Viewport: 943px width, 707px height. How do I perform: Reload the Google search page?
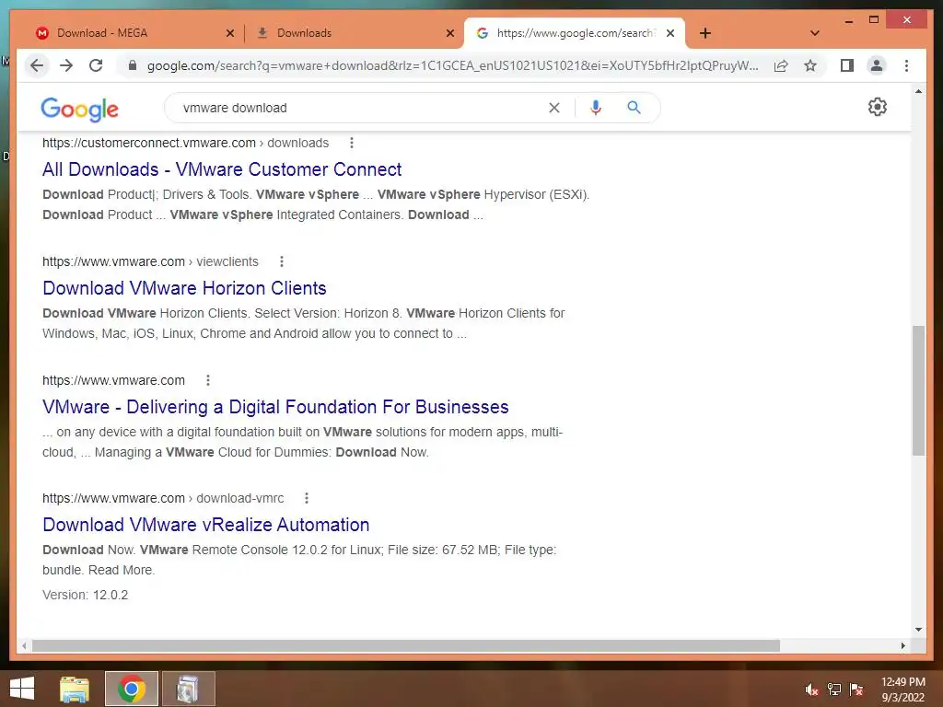(96, 65)
